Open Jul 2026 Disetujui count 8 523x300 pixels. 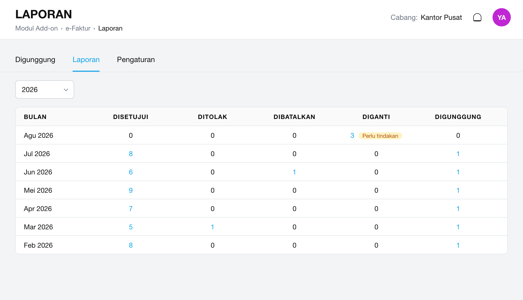[131, 154]
